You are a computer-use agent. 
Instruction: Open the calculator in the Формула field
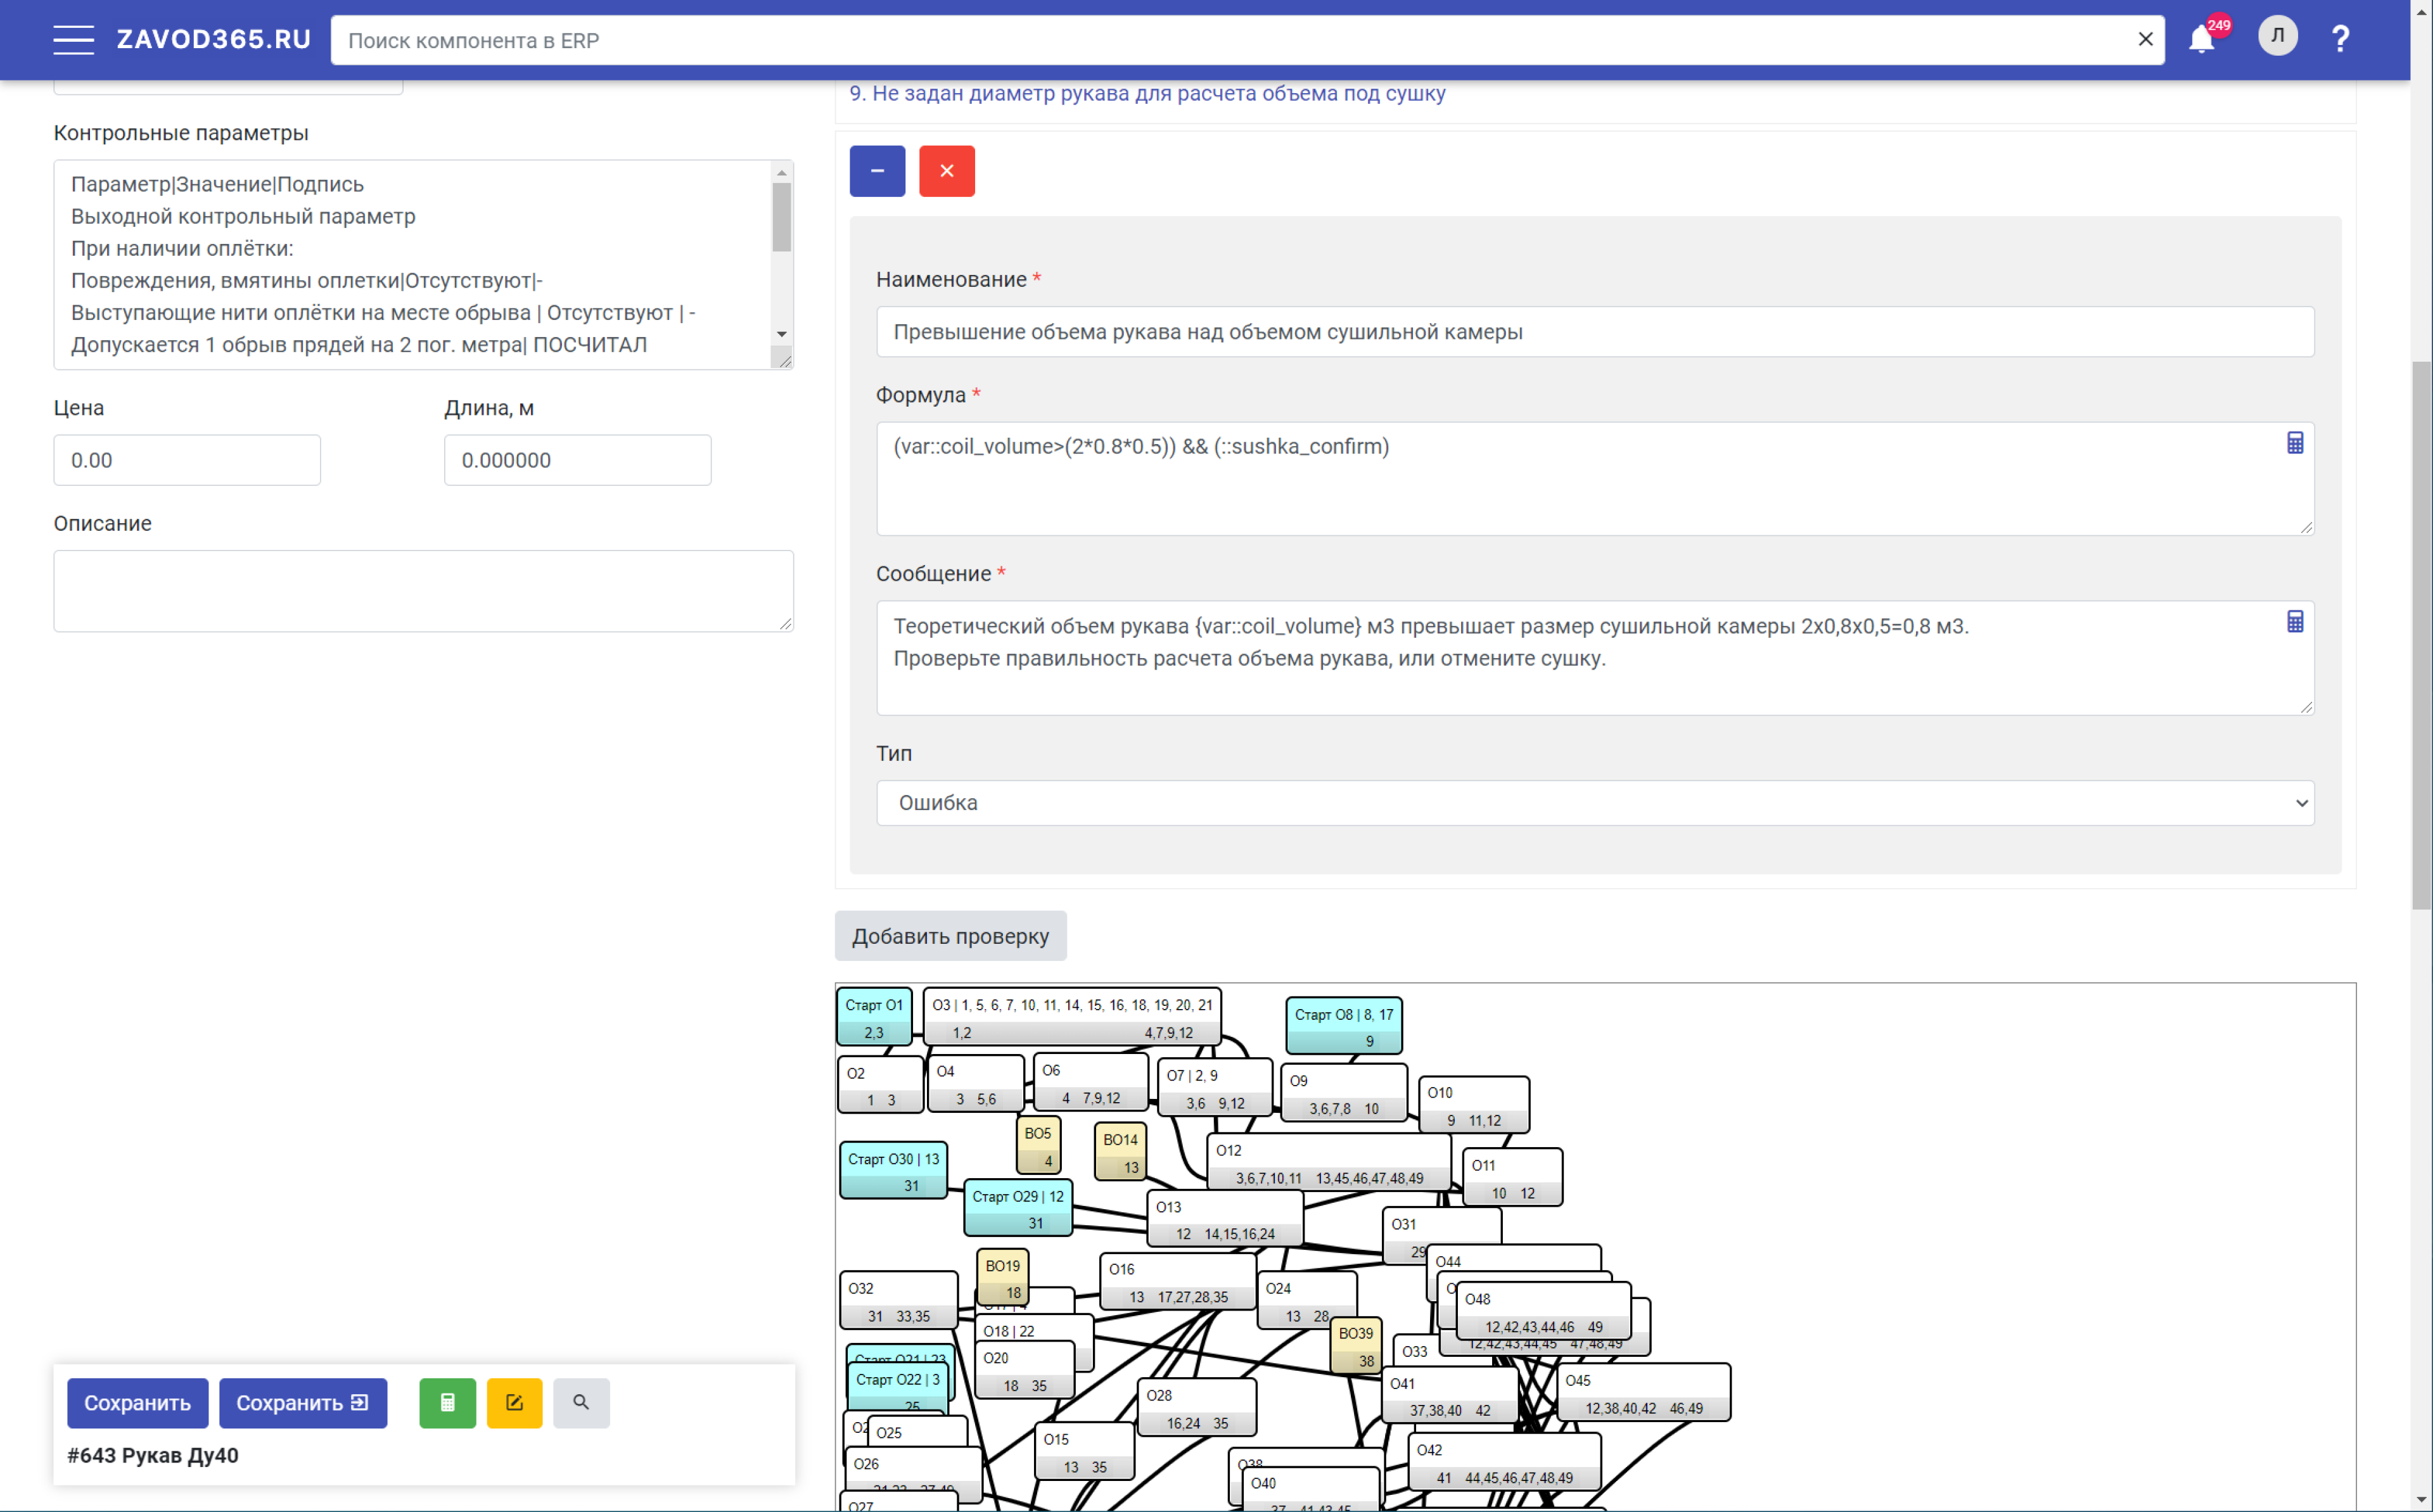(x=2295, y=443)
